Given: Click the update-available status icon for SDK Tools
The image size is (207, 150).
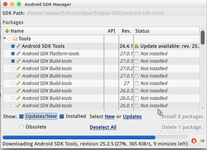Looking at the screenshot, I should click(x=137, y=46).
